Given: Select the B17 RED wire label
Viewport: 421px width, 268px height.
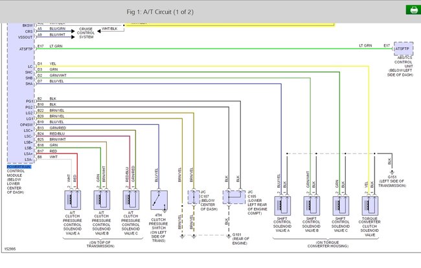Looking at the screenshot, I should pos(53,151).
